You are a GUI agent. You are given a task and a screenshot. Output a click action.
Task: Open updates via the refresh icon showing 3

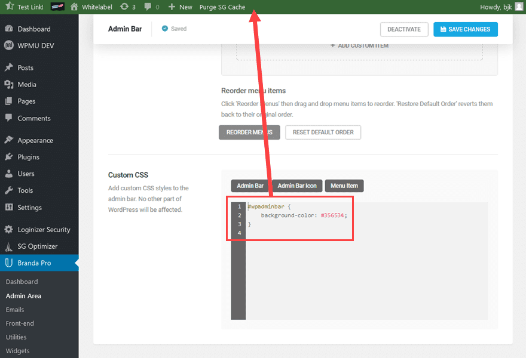point(124,7)
